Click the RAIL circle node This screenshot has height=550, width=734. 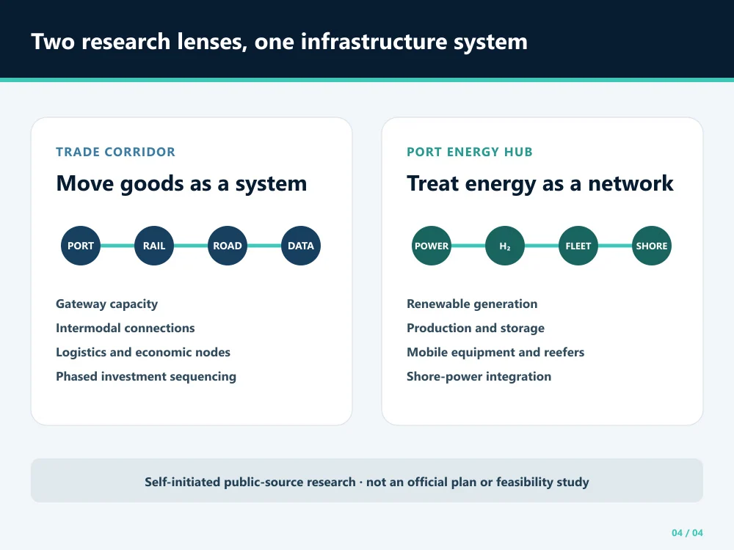click(x=154, y=246)
